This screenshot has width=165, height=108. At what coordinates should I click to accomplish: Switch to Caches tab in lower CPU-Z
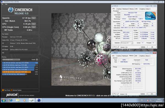click(119, 56)
